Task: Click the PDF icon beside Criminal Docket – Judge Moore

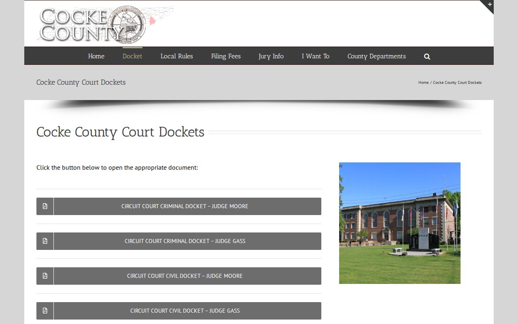Action: (45, 206)
